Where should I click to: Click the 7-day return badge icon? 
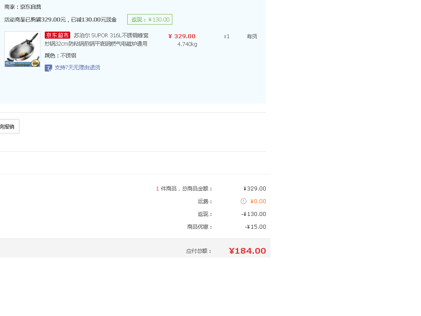(48, 68)
